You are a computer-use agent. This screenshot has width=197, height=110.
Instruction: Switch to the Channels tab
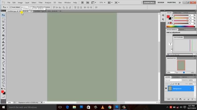click(176, 77)
